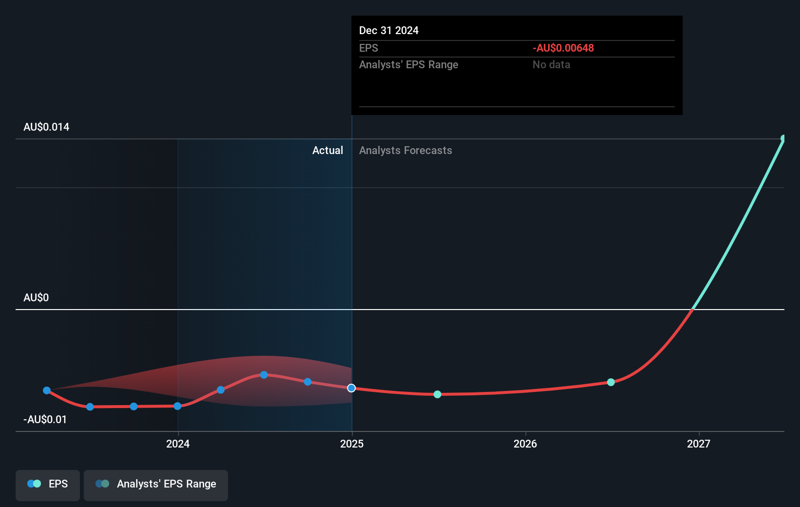Click the tooltip value -AU$0.00648

click(563, 48)
